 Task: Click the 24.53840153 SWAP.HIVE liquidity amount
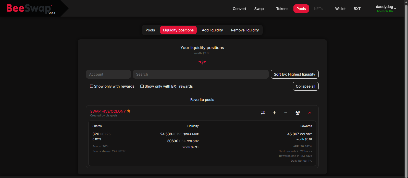(x=179, y=134)
